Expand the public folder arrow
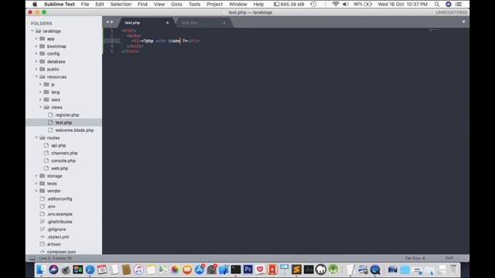 pos(36,69)
